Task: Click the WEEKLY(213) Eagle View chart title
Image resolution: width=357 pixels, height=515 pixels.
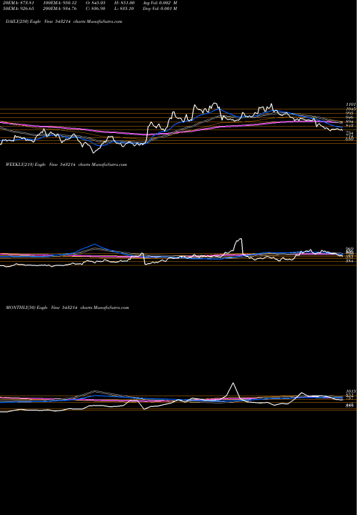Action: click(66, 165)
